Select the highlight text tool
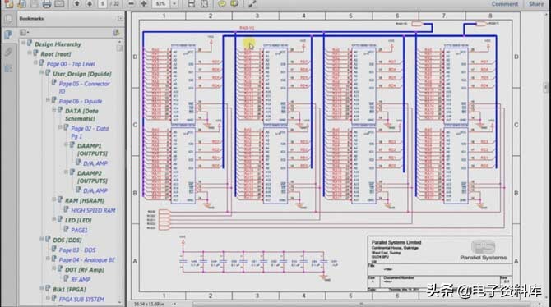Screen dimensions: 551x307 tap(234, 4)
